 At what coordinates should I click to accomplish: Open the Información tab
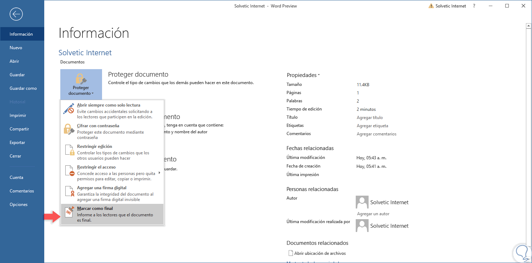click(22, 34)
